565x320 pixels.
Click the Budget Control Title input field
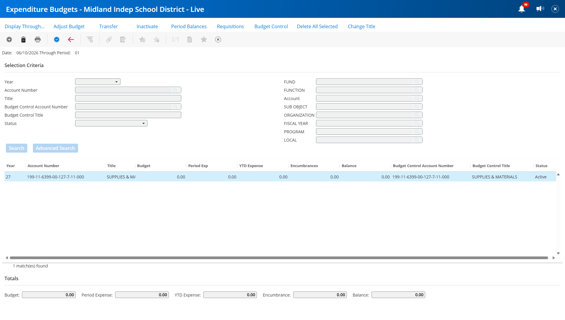(x=128, y=115)
